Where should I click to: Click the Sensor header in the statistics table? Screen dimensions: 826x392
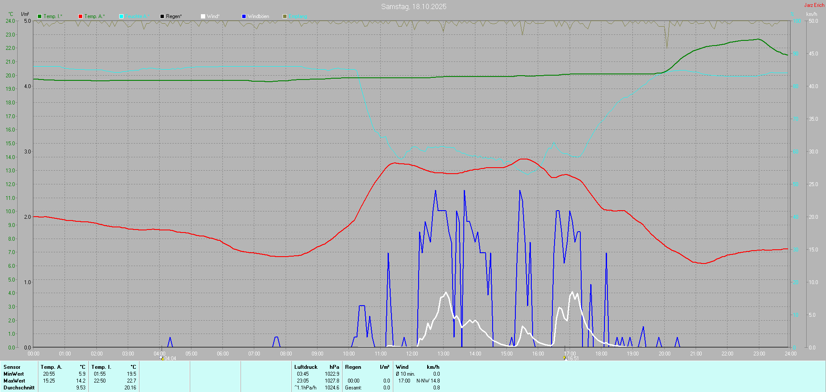(x=12, y=367)
